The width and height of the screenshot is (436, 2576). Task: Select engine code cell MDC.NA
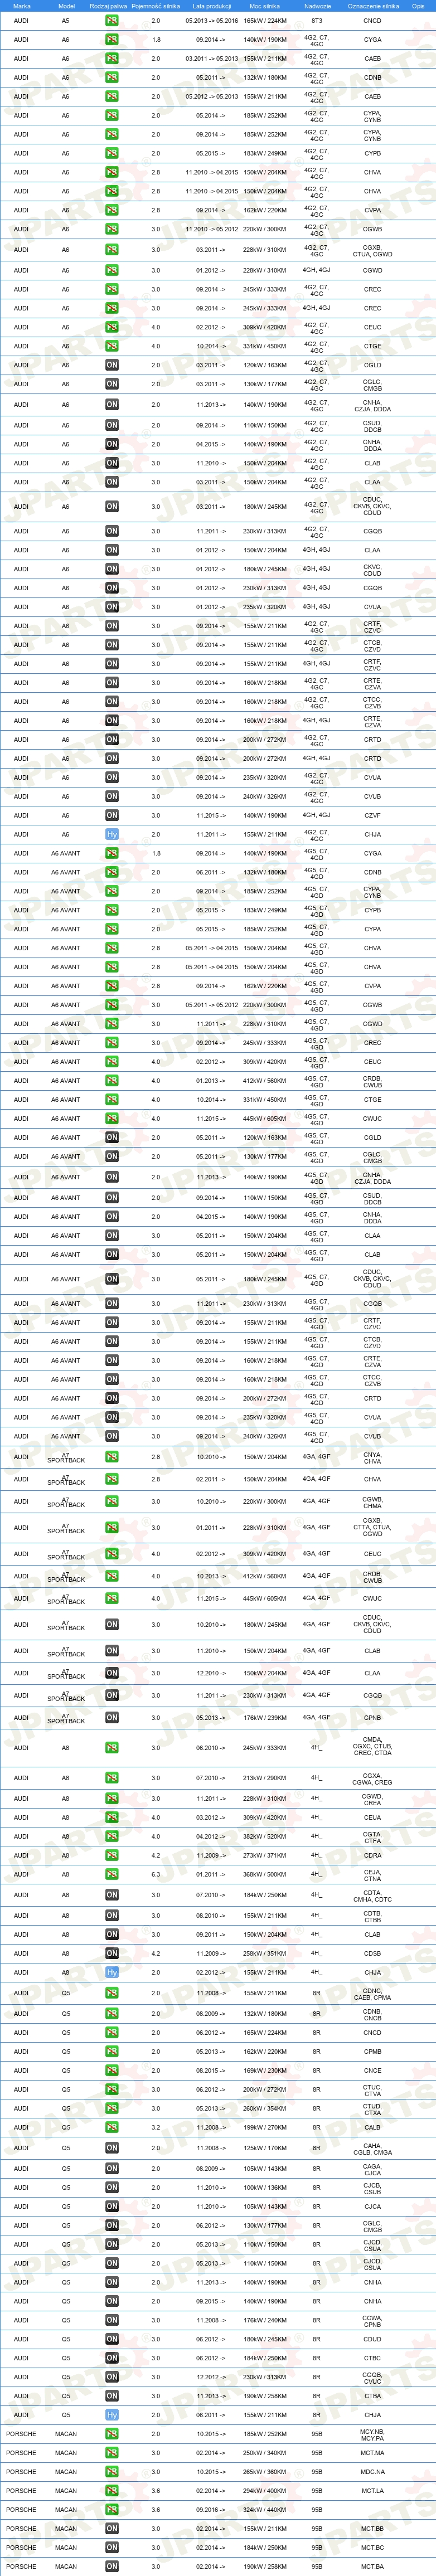point(373,2472)
